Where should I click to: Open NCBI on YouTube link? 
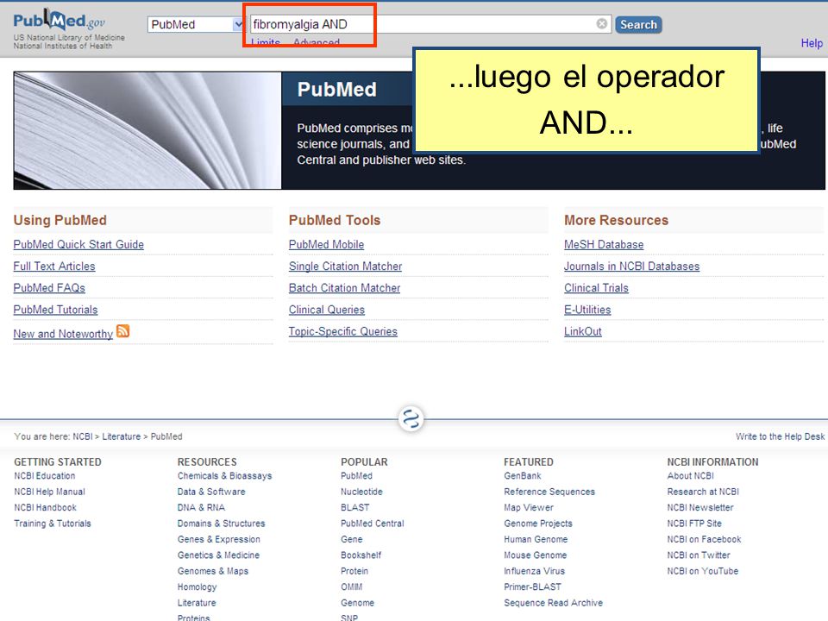[x=702, y=571]
